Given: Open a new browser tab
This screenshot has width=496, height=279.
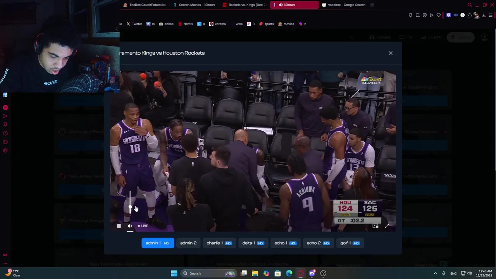Looking at the screenshot, I should (372, 5).
